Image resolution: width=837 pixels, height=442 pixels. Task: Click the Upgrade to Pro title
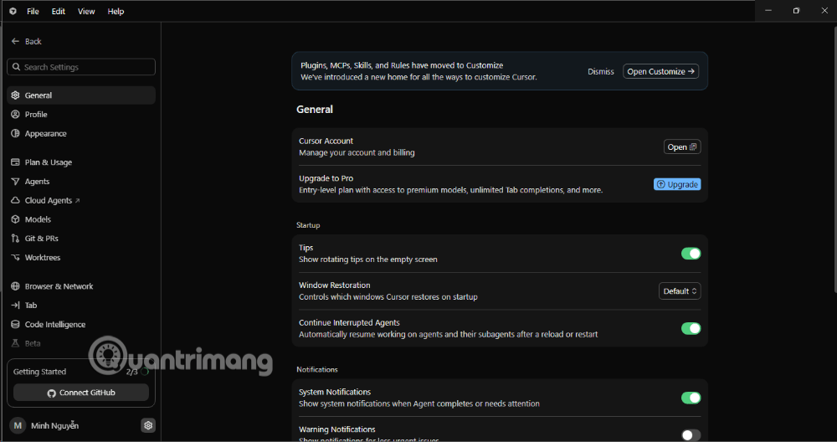click(x=326, y=178)
